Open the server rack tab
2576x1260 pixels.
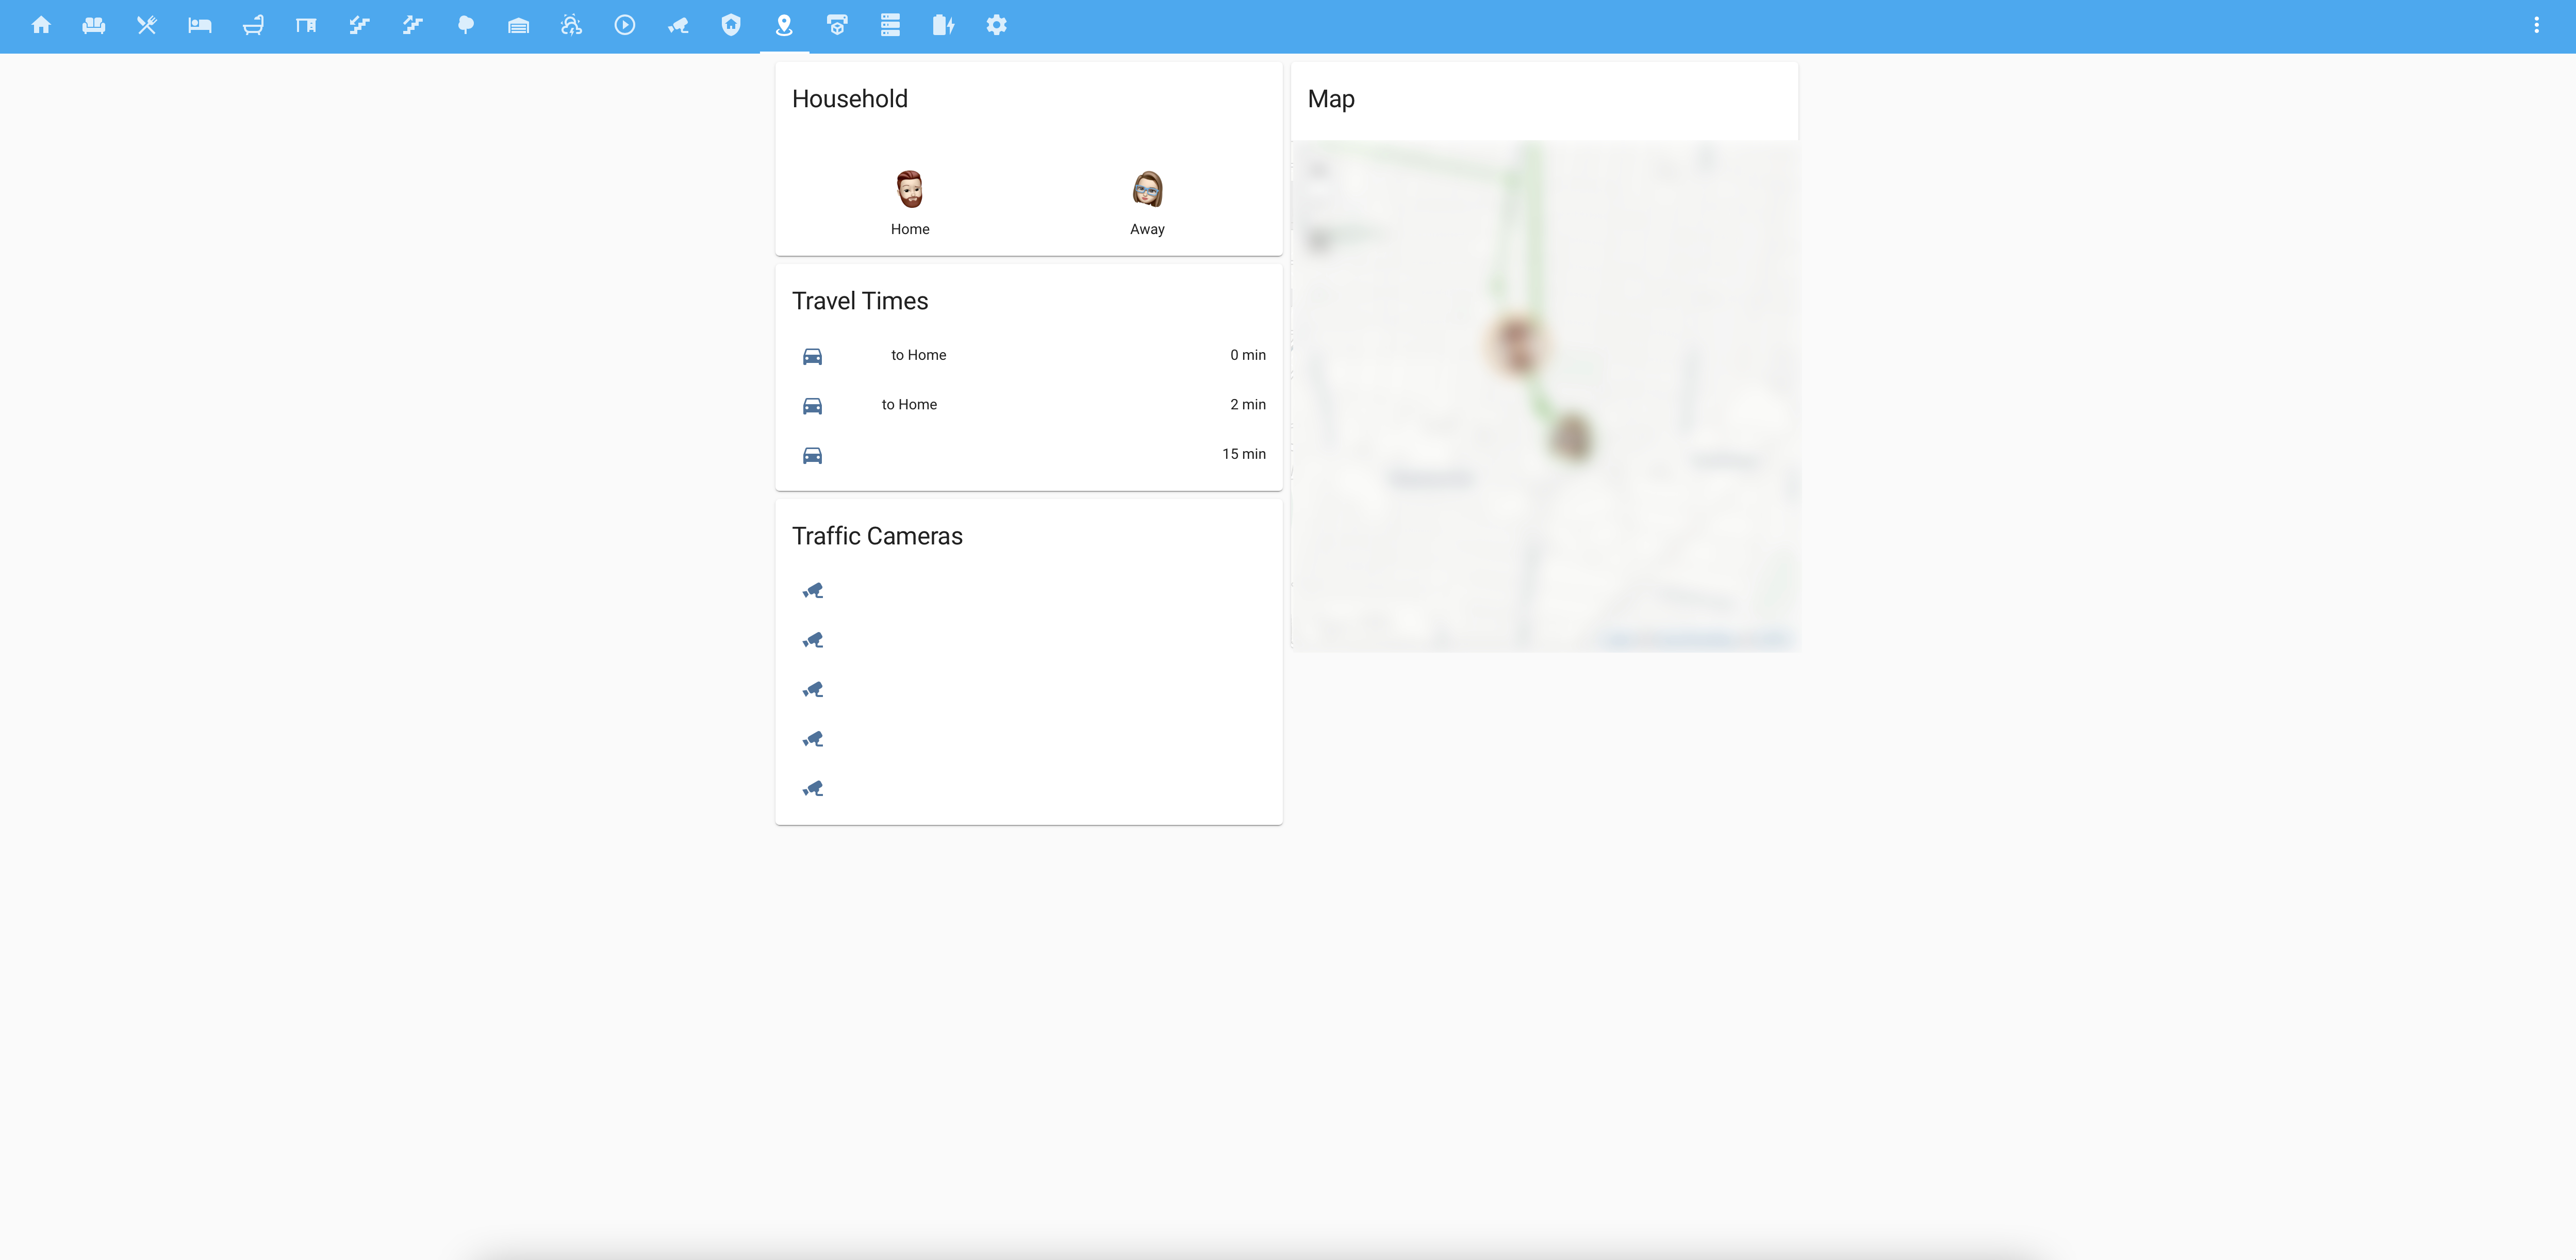tap(890, 25)
